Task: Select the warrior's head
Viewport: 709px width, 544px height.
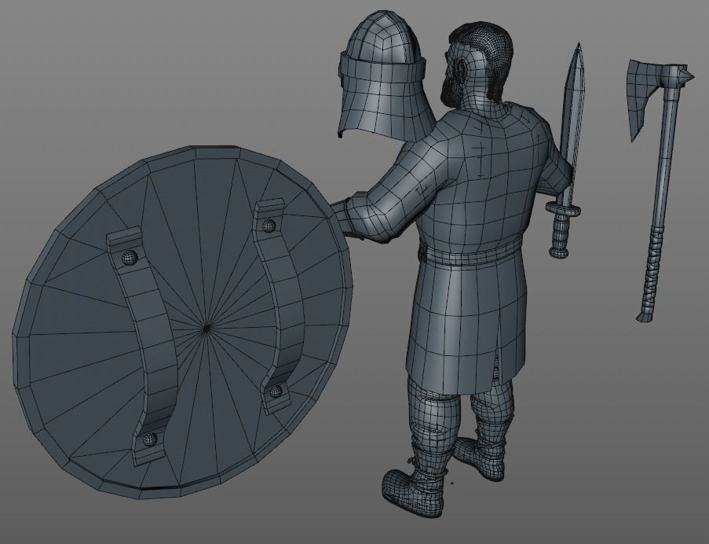Action: [x=478, y=64]
